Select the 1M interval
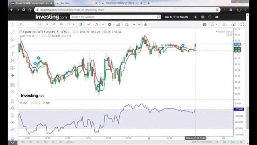Image resolution: width=257 pixels, height=145 pixels. tap(61, 24)
